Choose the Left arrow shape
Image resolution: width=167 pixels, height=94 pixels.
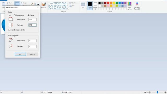[63, 6]
